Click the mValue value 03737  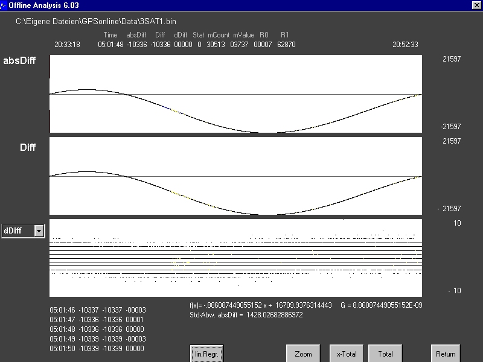[x=239, y=45]
